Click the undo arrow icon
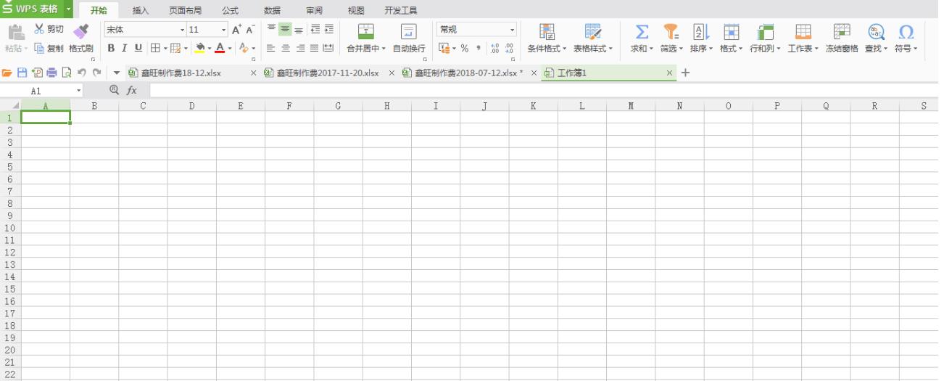The width and height of the screenshot is (944, 381). [81, 73]
